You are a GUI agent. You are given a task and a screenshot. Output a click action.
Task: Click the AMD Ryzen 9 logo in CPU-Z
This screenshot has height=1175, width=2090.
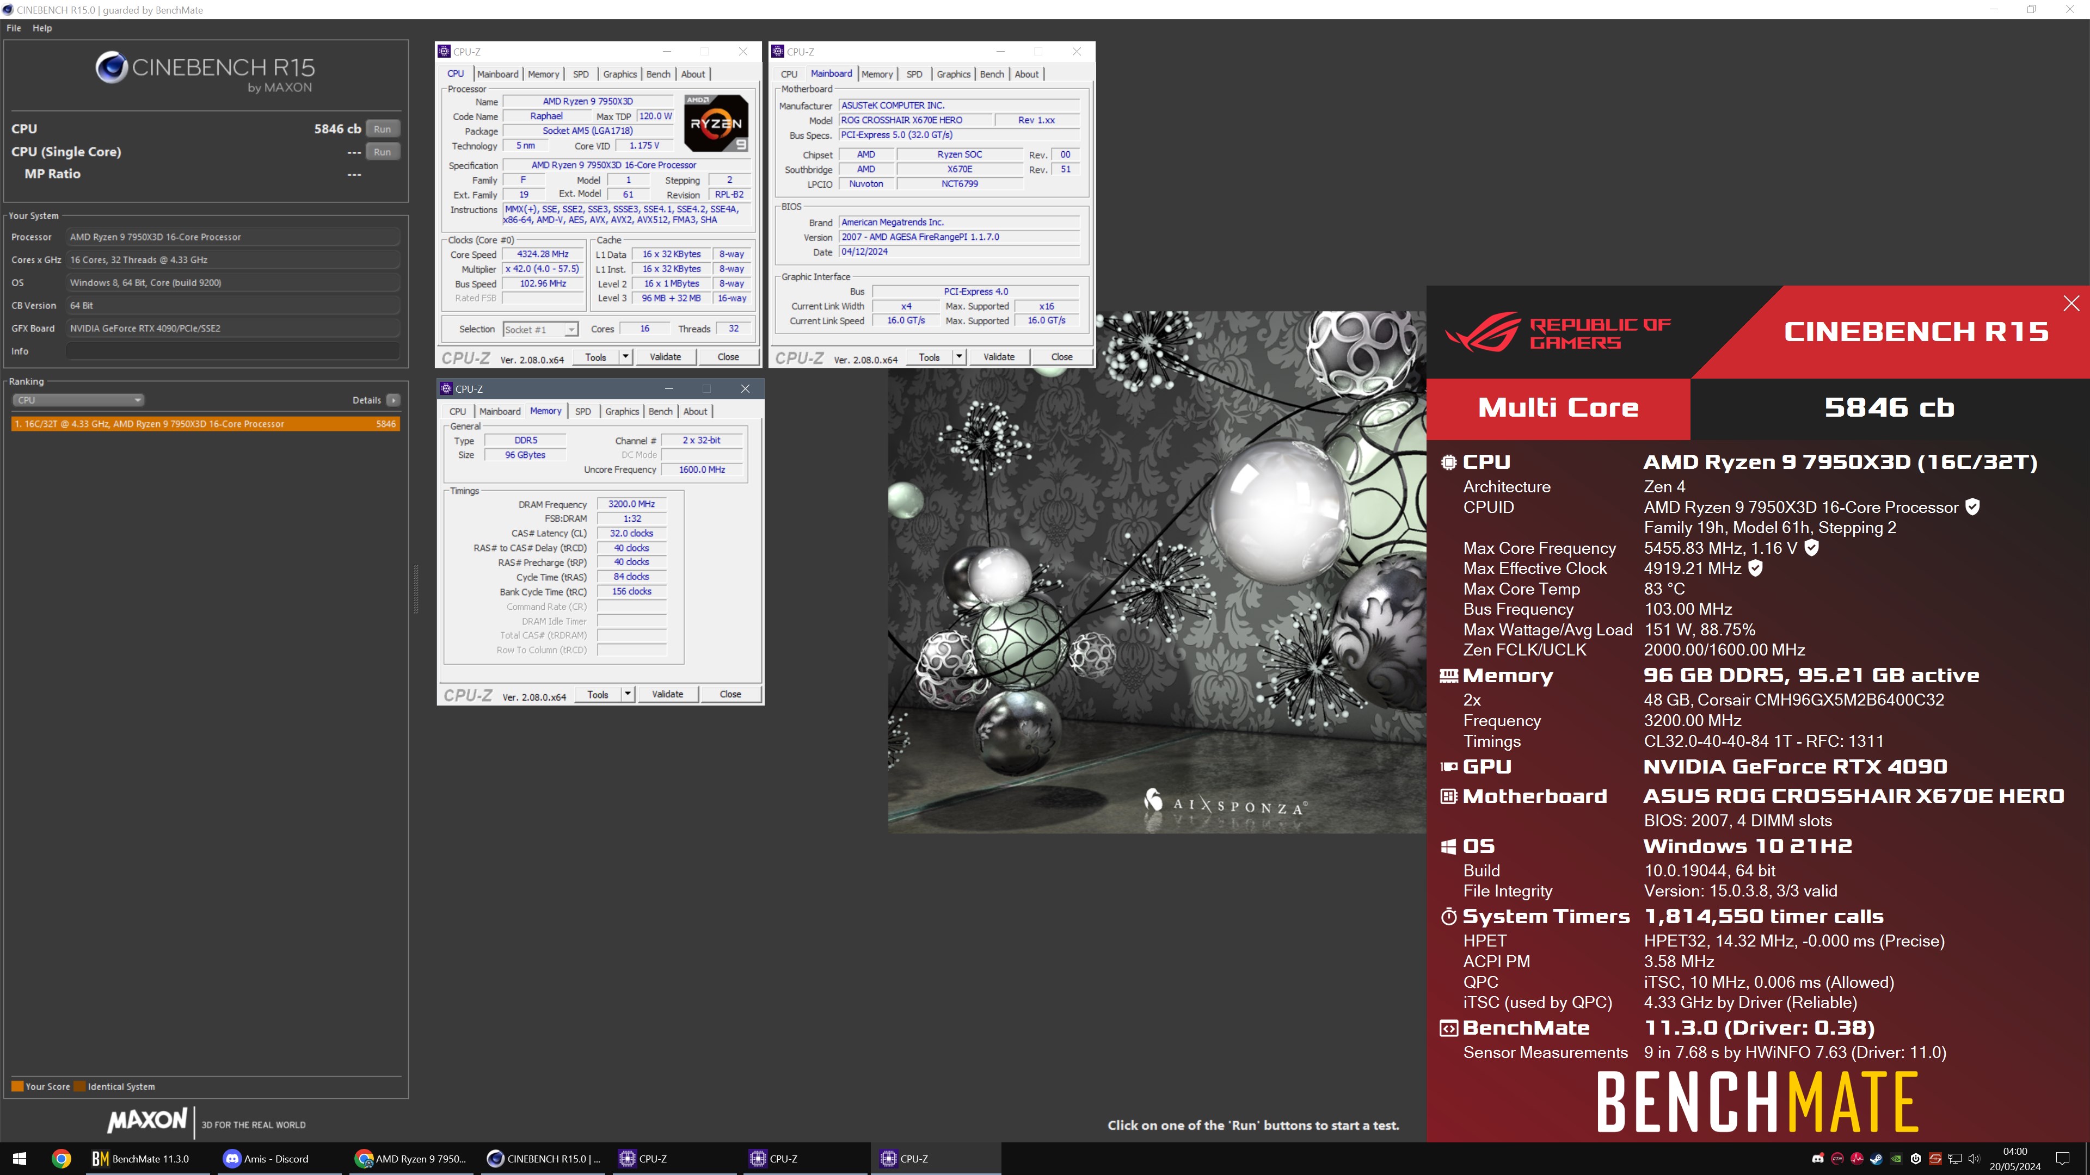[x=716, y=123]
